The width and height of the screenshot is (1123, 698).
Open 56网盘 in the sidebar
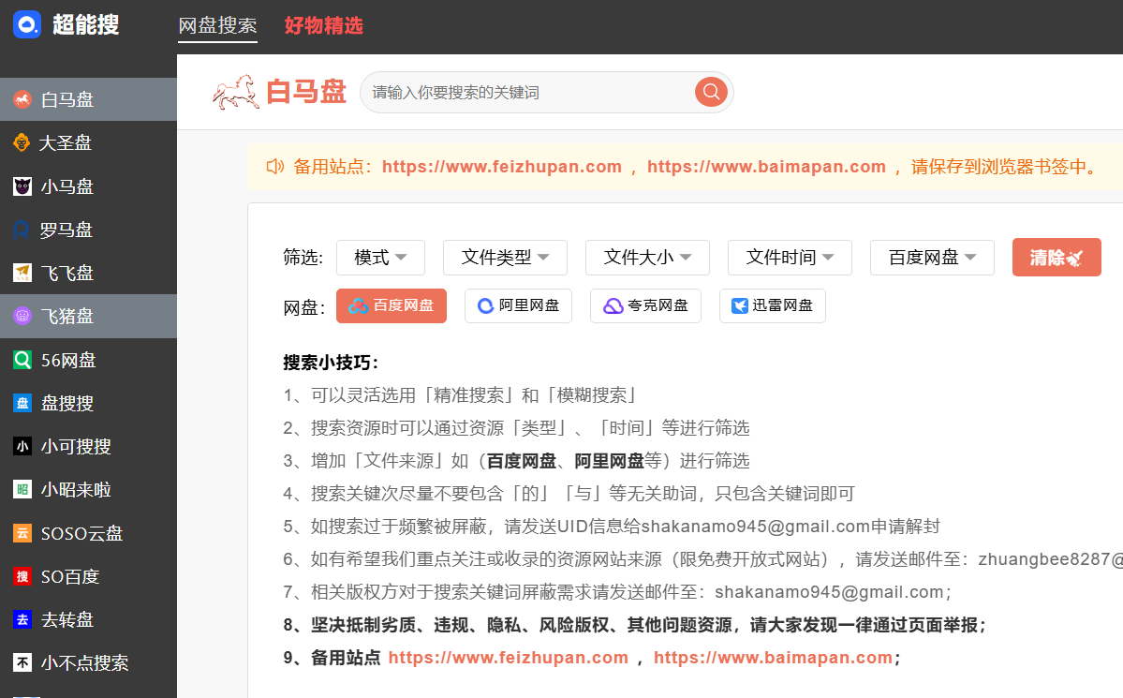coord(88,360)
